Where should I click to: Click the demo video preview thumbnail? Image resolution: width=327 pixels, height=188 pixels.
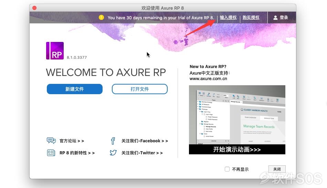click(x=237, y=115)
